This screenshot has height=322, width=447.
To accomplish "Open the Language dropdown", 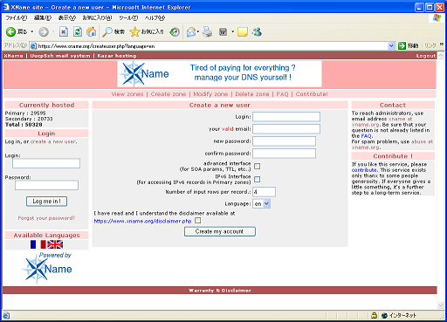I will [x=261, y=203].
